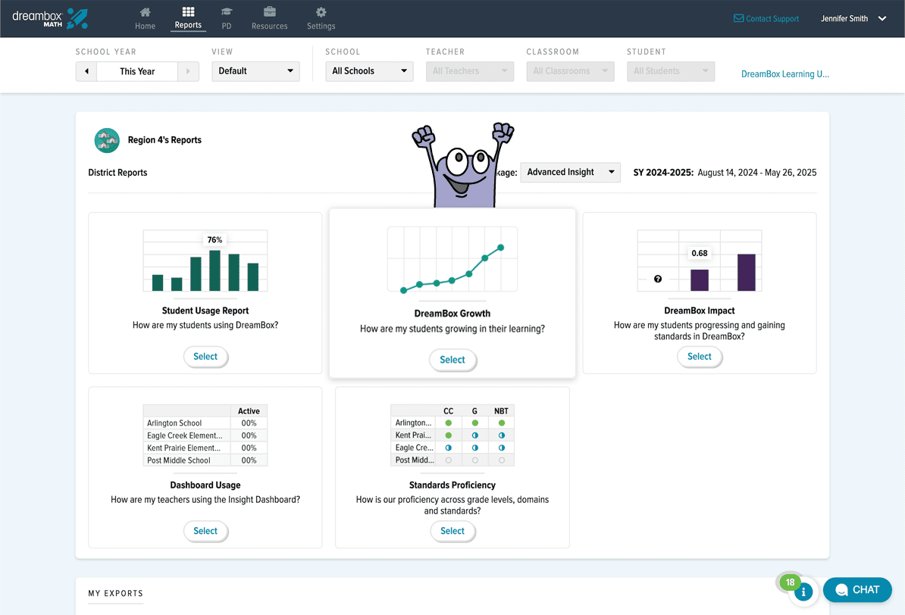
Task: Open the PD section icon
Action: pos(226,13)
